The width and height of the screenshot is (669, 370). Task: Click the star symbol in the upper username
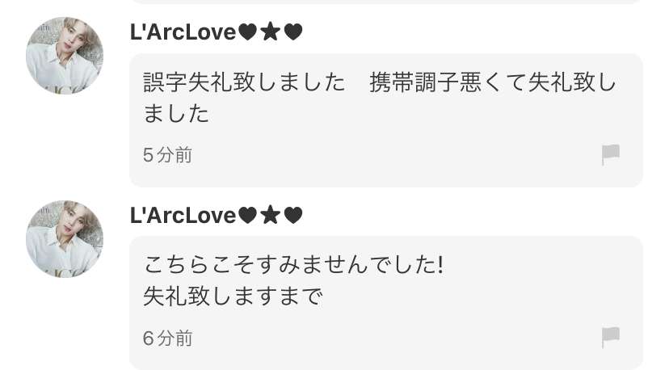point(270,32)
